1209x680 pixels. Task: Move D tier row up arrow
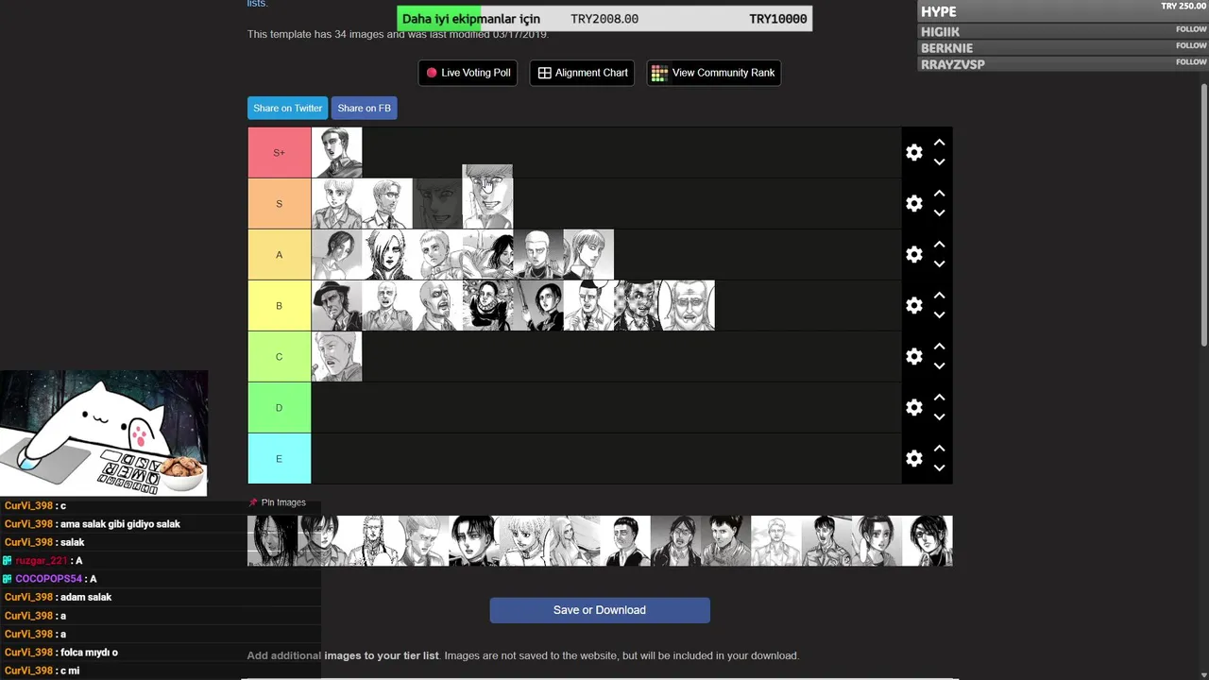tap(939, 398)
